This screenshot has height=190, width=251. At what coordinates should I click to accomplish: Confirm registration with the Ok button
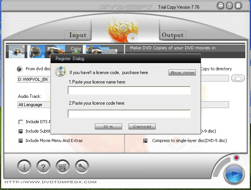tap(108, 127)
